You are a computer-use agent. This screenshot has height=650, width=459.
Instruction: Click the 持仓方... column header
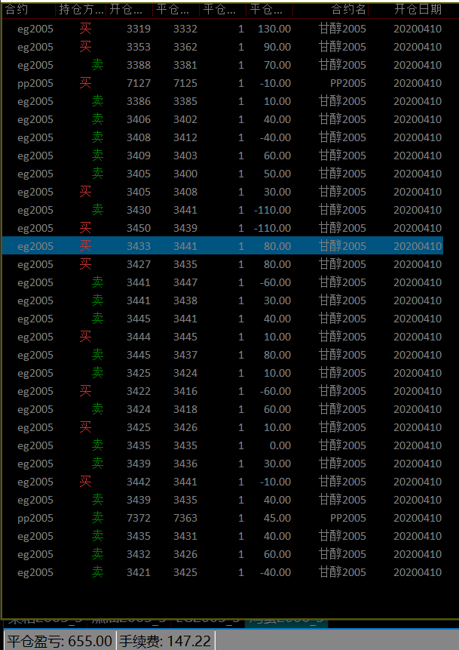pos(81,10)
